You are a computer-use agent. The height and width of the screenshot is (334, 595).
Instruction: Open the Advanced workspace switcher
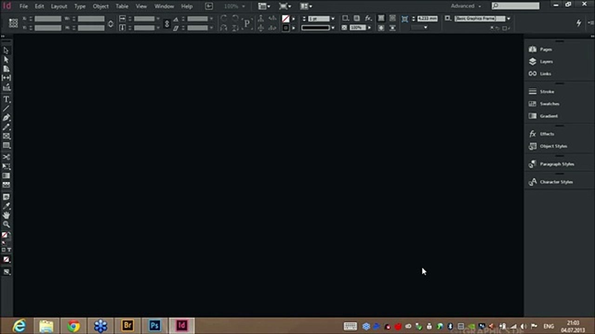coord(466,6)
